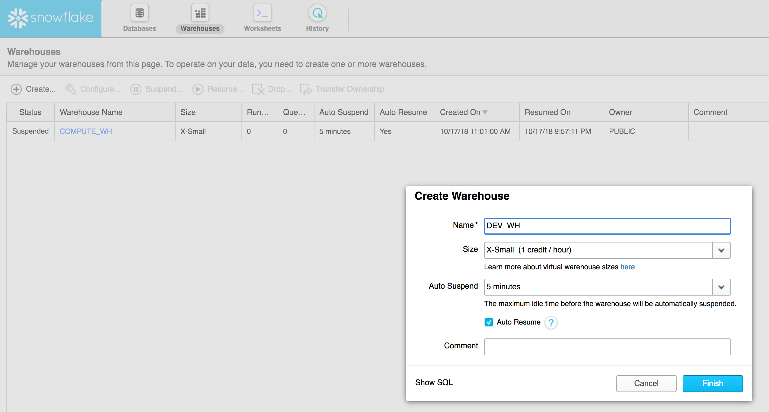
Task: Open the History clock icon
Action: 317,13
